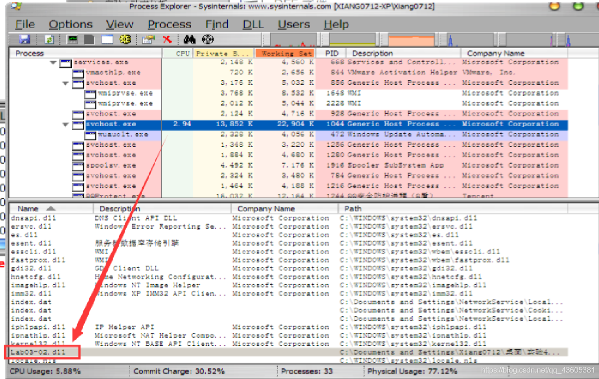The image size is (599, 379).
Task: Open the Options menu
Action: coord(71,24)
